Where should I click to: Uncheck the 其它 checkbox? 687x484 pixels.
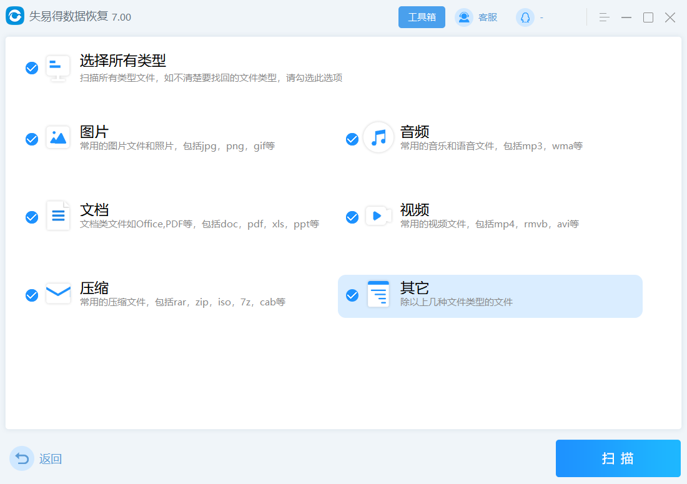(x=352, y=295)
